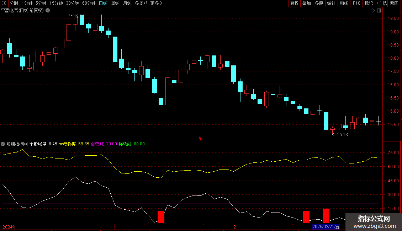Expand the 平高电气 chart title dropdown

pyautogui.click(x=48, y=10)
